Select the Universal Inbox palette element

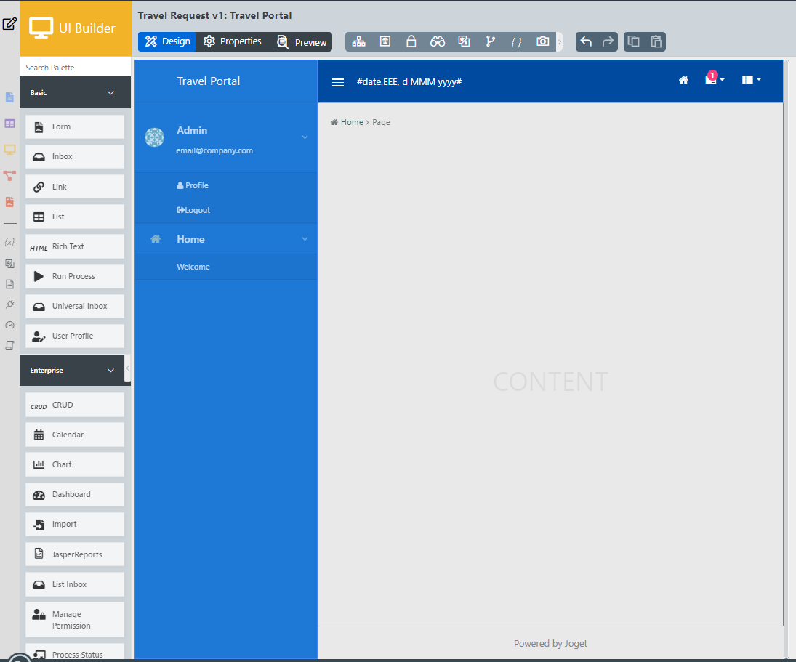75,307
